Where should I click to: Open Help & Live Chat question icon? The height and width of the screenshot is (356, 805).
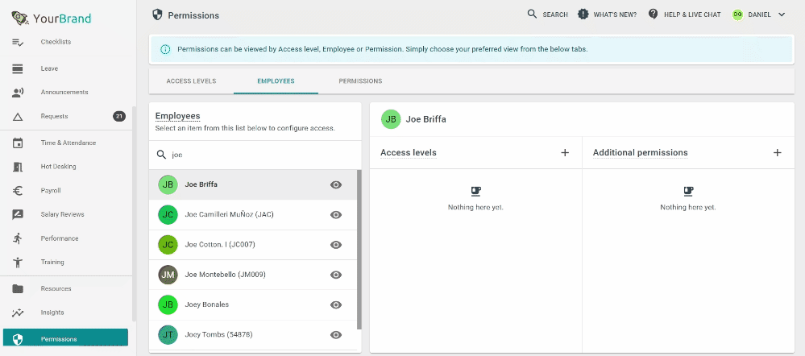(x=653, y=14)
